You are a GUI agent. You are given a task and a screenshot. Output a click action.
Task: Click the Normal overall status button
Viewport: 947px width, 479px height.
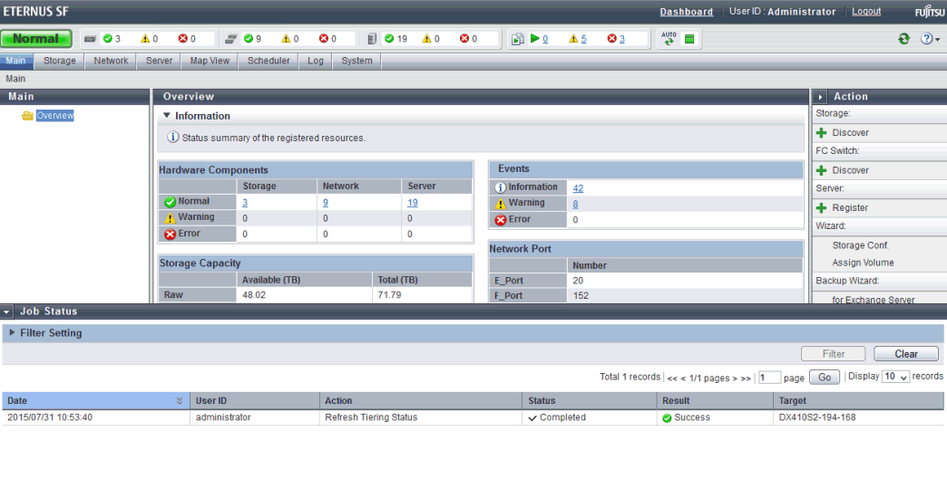(x=36, y=39)
